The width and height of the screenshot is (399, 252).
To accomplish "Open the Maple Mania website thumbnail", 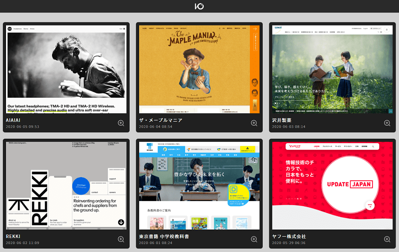I will point(199,69).
